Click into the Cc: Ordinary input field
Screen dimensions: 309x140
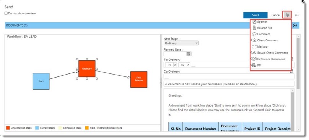tap(229, 76)
